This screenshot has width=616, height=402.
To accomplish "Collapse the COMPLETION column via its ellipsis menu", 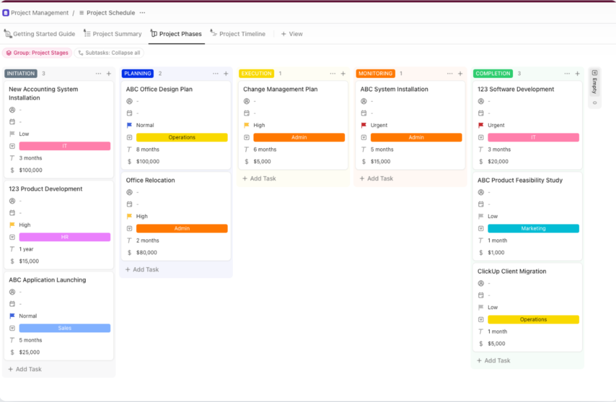I will pyautogui.click(x=566, y=73).
